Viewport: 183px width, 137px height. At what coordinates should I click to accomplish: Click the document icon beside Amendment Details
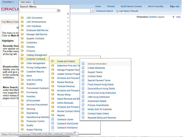(x=83, y=101)
